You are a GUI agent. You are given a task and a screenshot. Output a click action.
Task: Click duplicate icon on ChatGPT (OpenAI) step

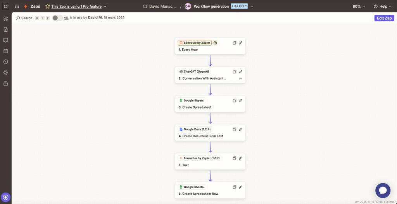[234, 72]
